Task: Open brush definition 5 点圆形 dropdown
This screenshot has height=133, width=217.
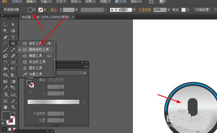Action: coord(134,10)
